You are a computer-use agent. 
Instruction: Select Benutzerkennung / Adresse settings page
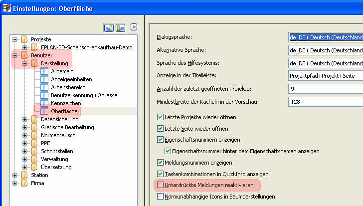84,95
